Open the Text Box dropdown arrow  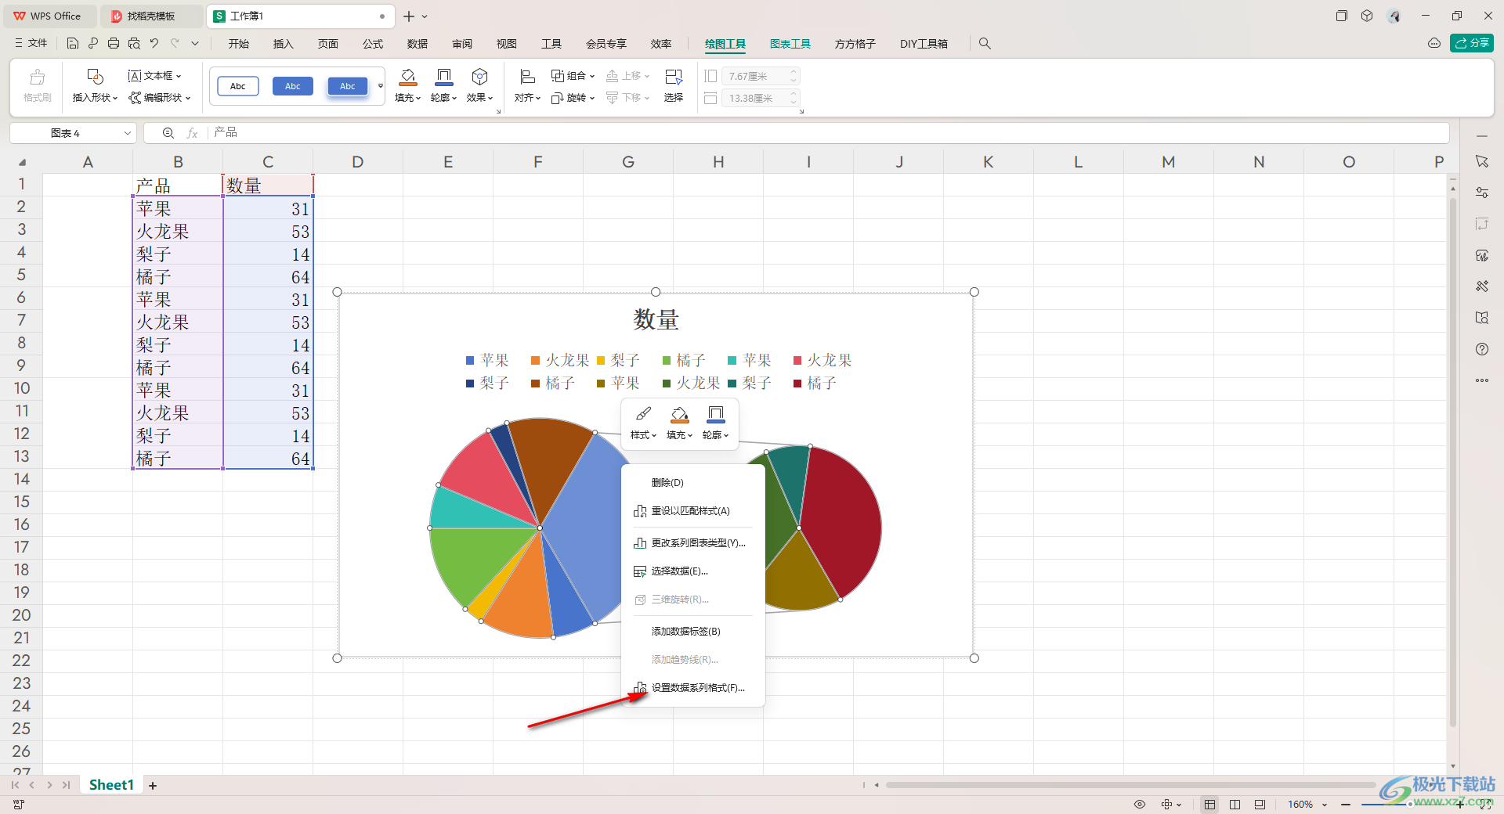tap(179, 76)
